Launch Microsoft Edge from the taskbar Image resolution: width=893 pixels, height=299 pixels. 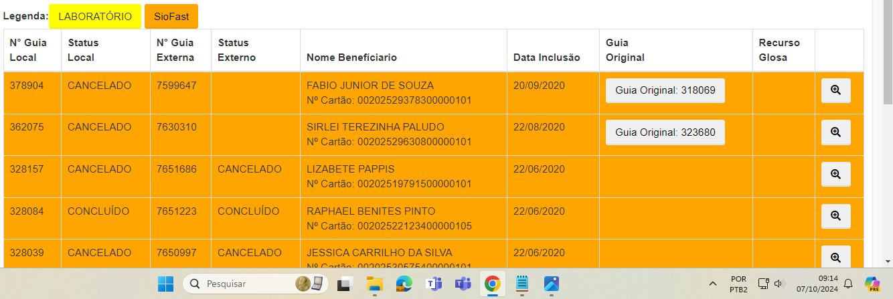(x=404, y=284)
